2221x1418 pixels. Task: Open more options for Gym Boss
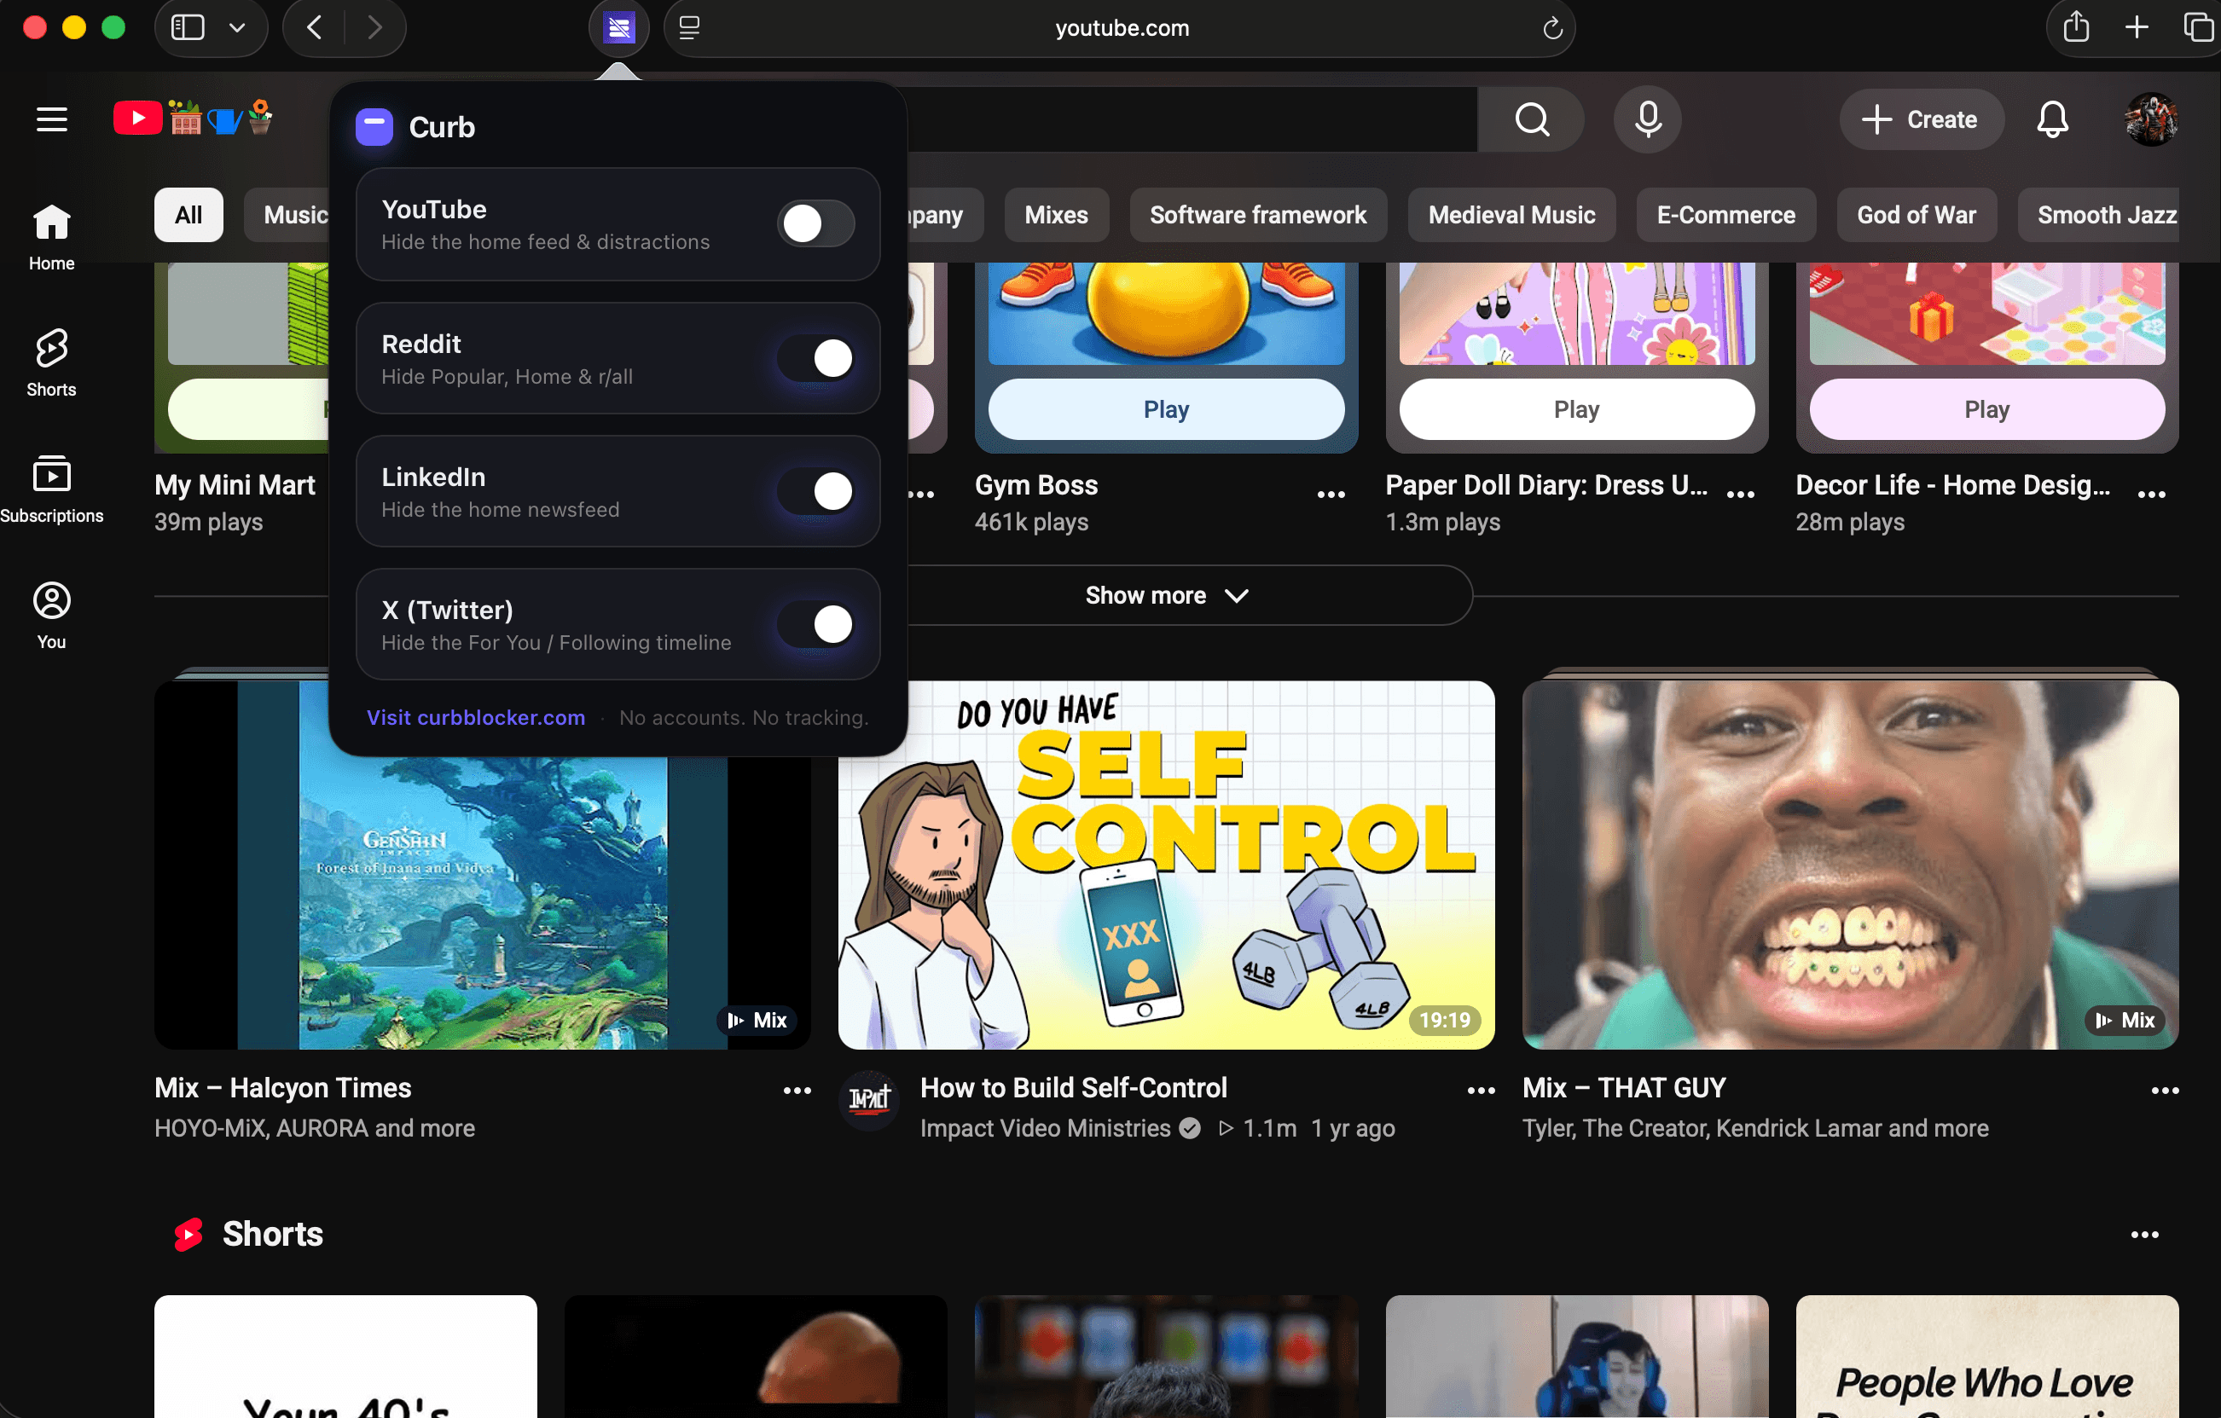tap(1331, 495)
